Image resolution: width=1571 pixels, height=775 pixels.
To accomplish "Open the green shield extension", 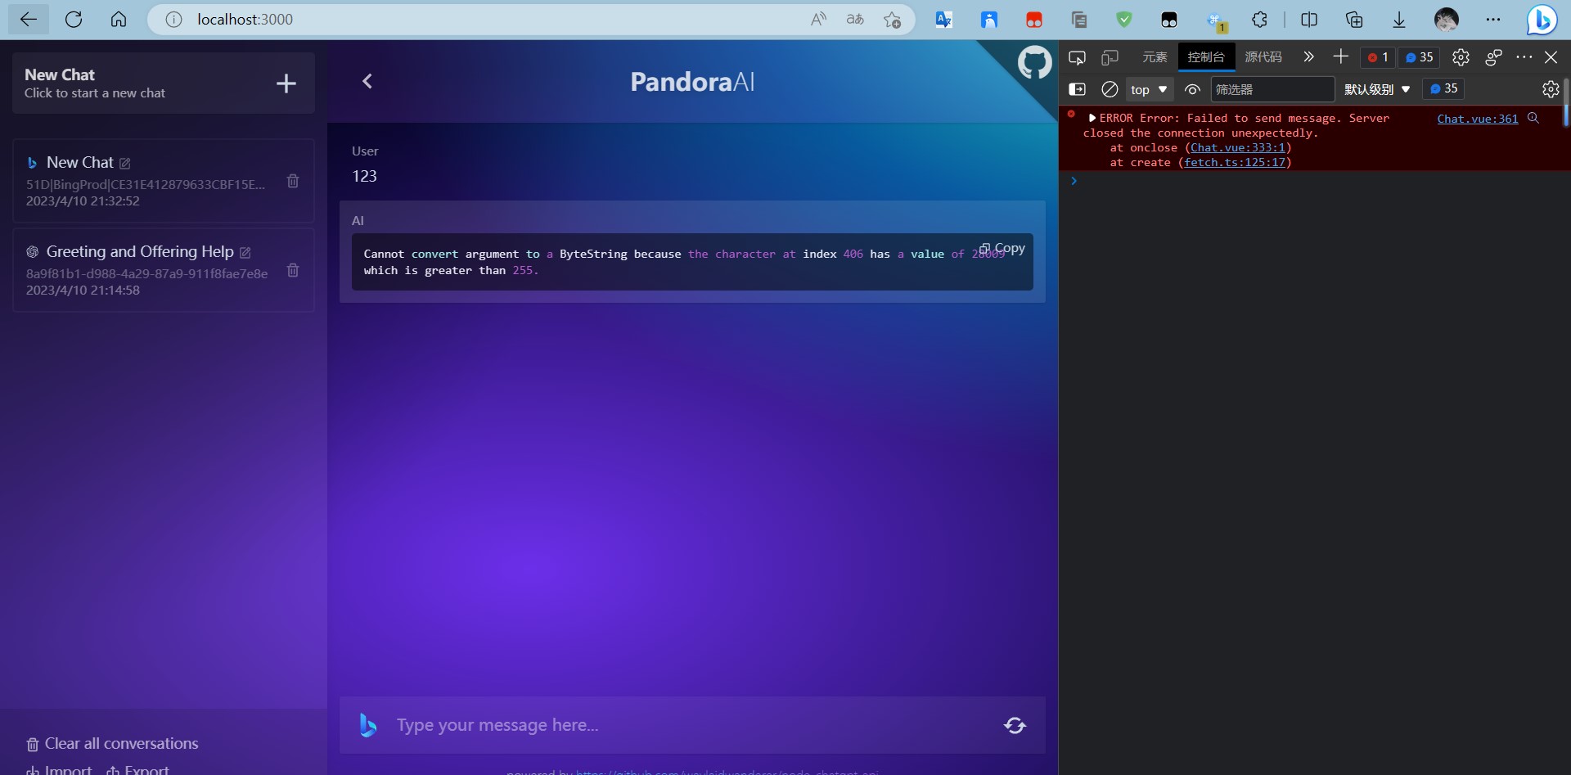I will 1124,20.
